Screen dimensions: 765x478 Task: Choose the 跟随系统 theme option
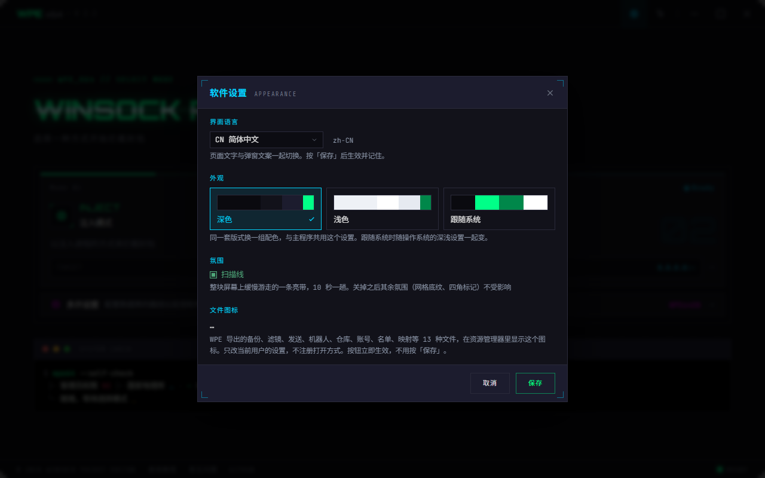point(499,209)
